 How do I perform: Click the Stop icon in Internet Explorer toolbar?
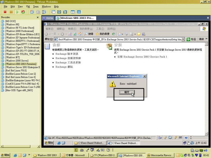coord(70,34)
